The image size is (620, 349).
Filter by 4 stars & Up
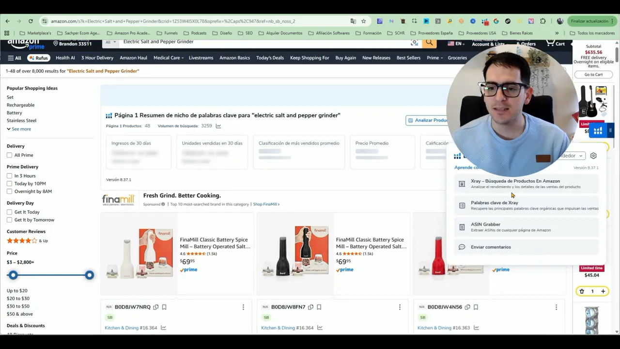click(x=27, y=240)
